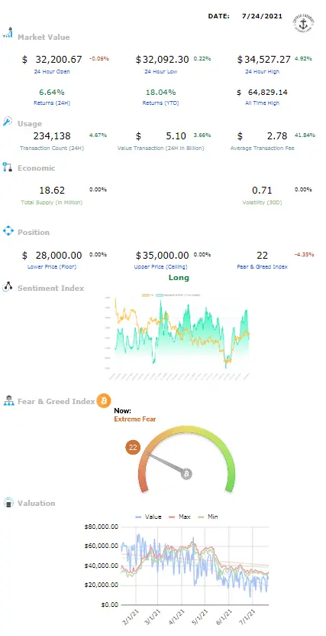Click the Usage wrench icon
This screenshot has width=326, height=636.
coord(8,122)
